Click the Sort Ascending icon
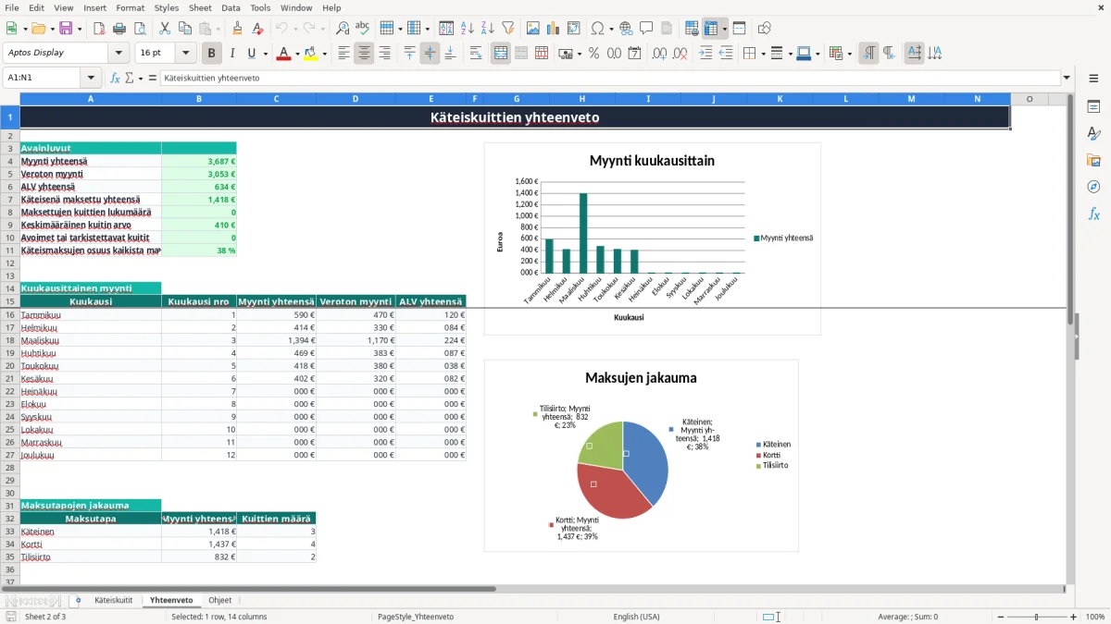This screenshot has width=1111, height=624. click(x=467, y=29)
